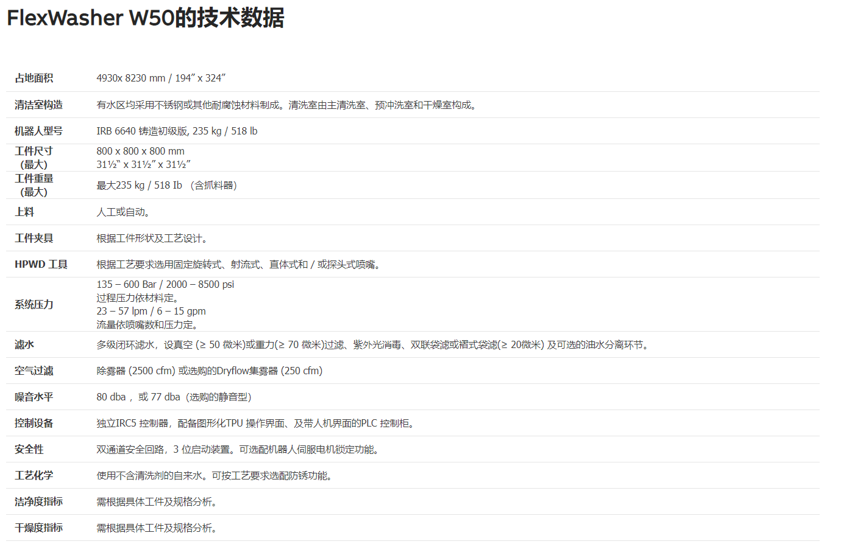Select the 人工或自动 loading value

tap(123, 212)
